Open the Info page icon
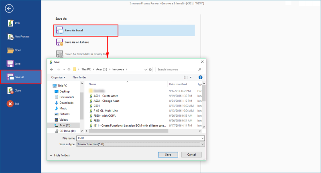The width and height of the screenshot is (321, 173). tap(10, 23)
